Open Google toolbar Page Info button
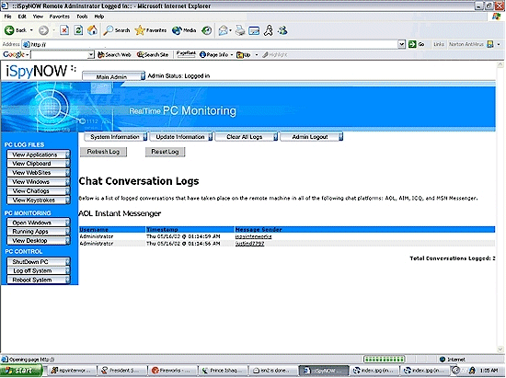This screenshot has height=378, width=506. pos(214,55)
